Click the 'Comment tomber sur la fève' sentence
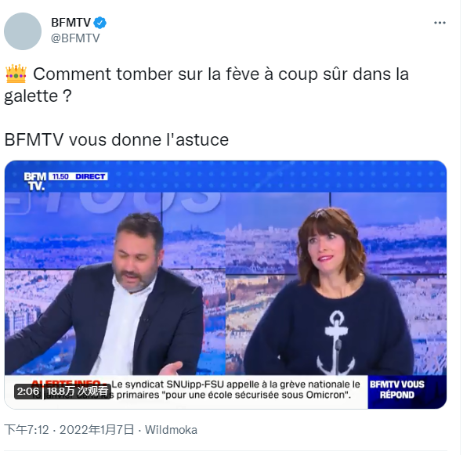The width and height of the screenshot is (474, 455). (x=207, y=85)
